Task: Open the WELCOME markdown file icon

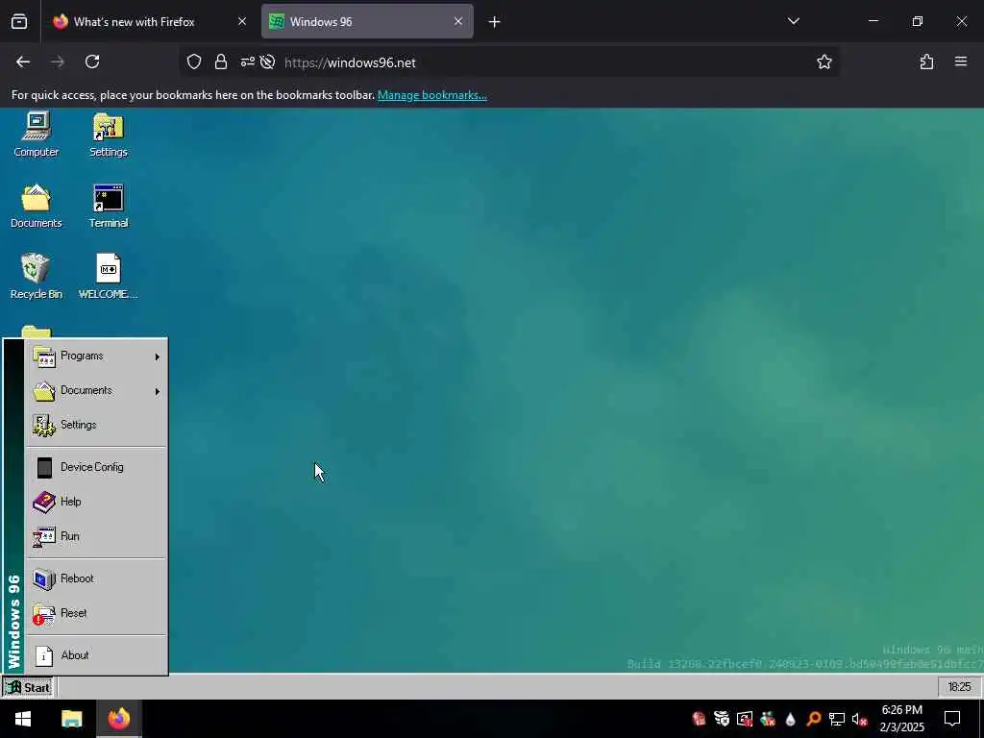Action: coord(108,277)
